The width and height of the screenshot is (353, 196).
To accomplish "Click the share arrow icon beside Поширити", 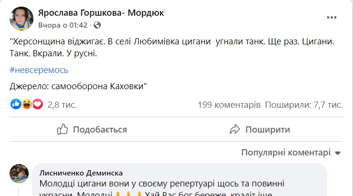I will click(234, 129).
